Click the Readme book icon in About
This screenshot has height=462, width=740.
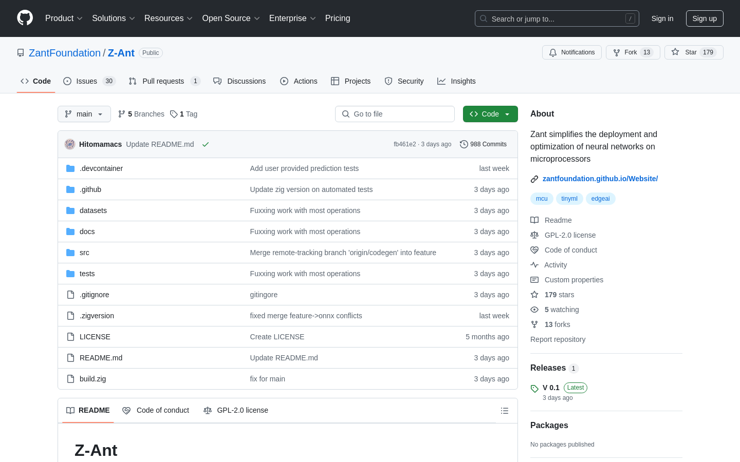(x=534, y=220)
